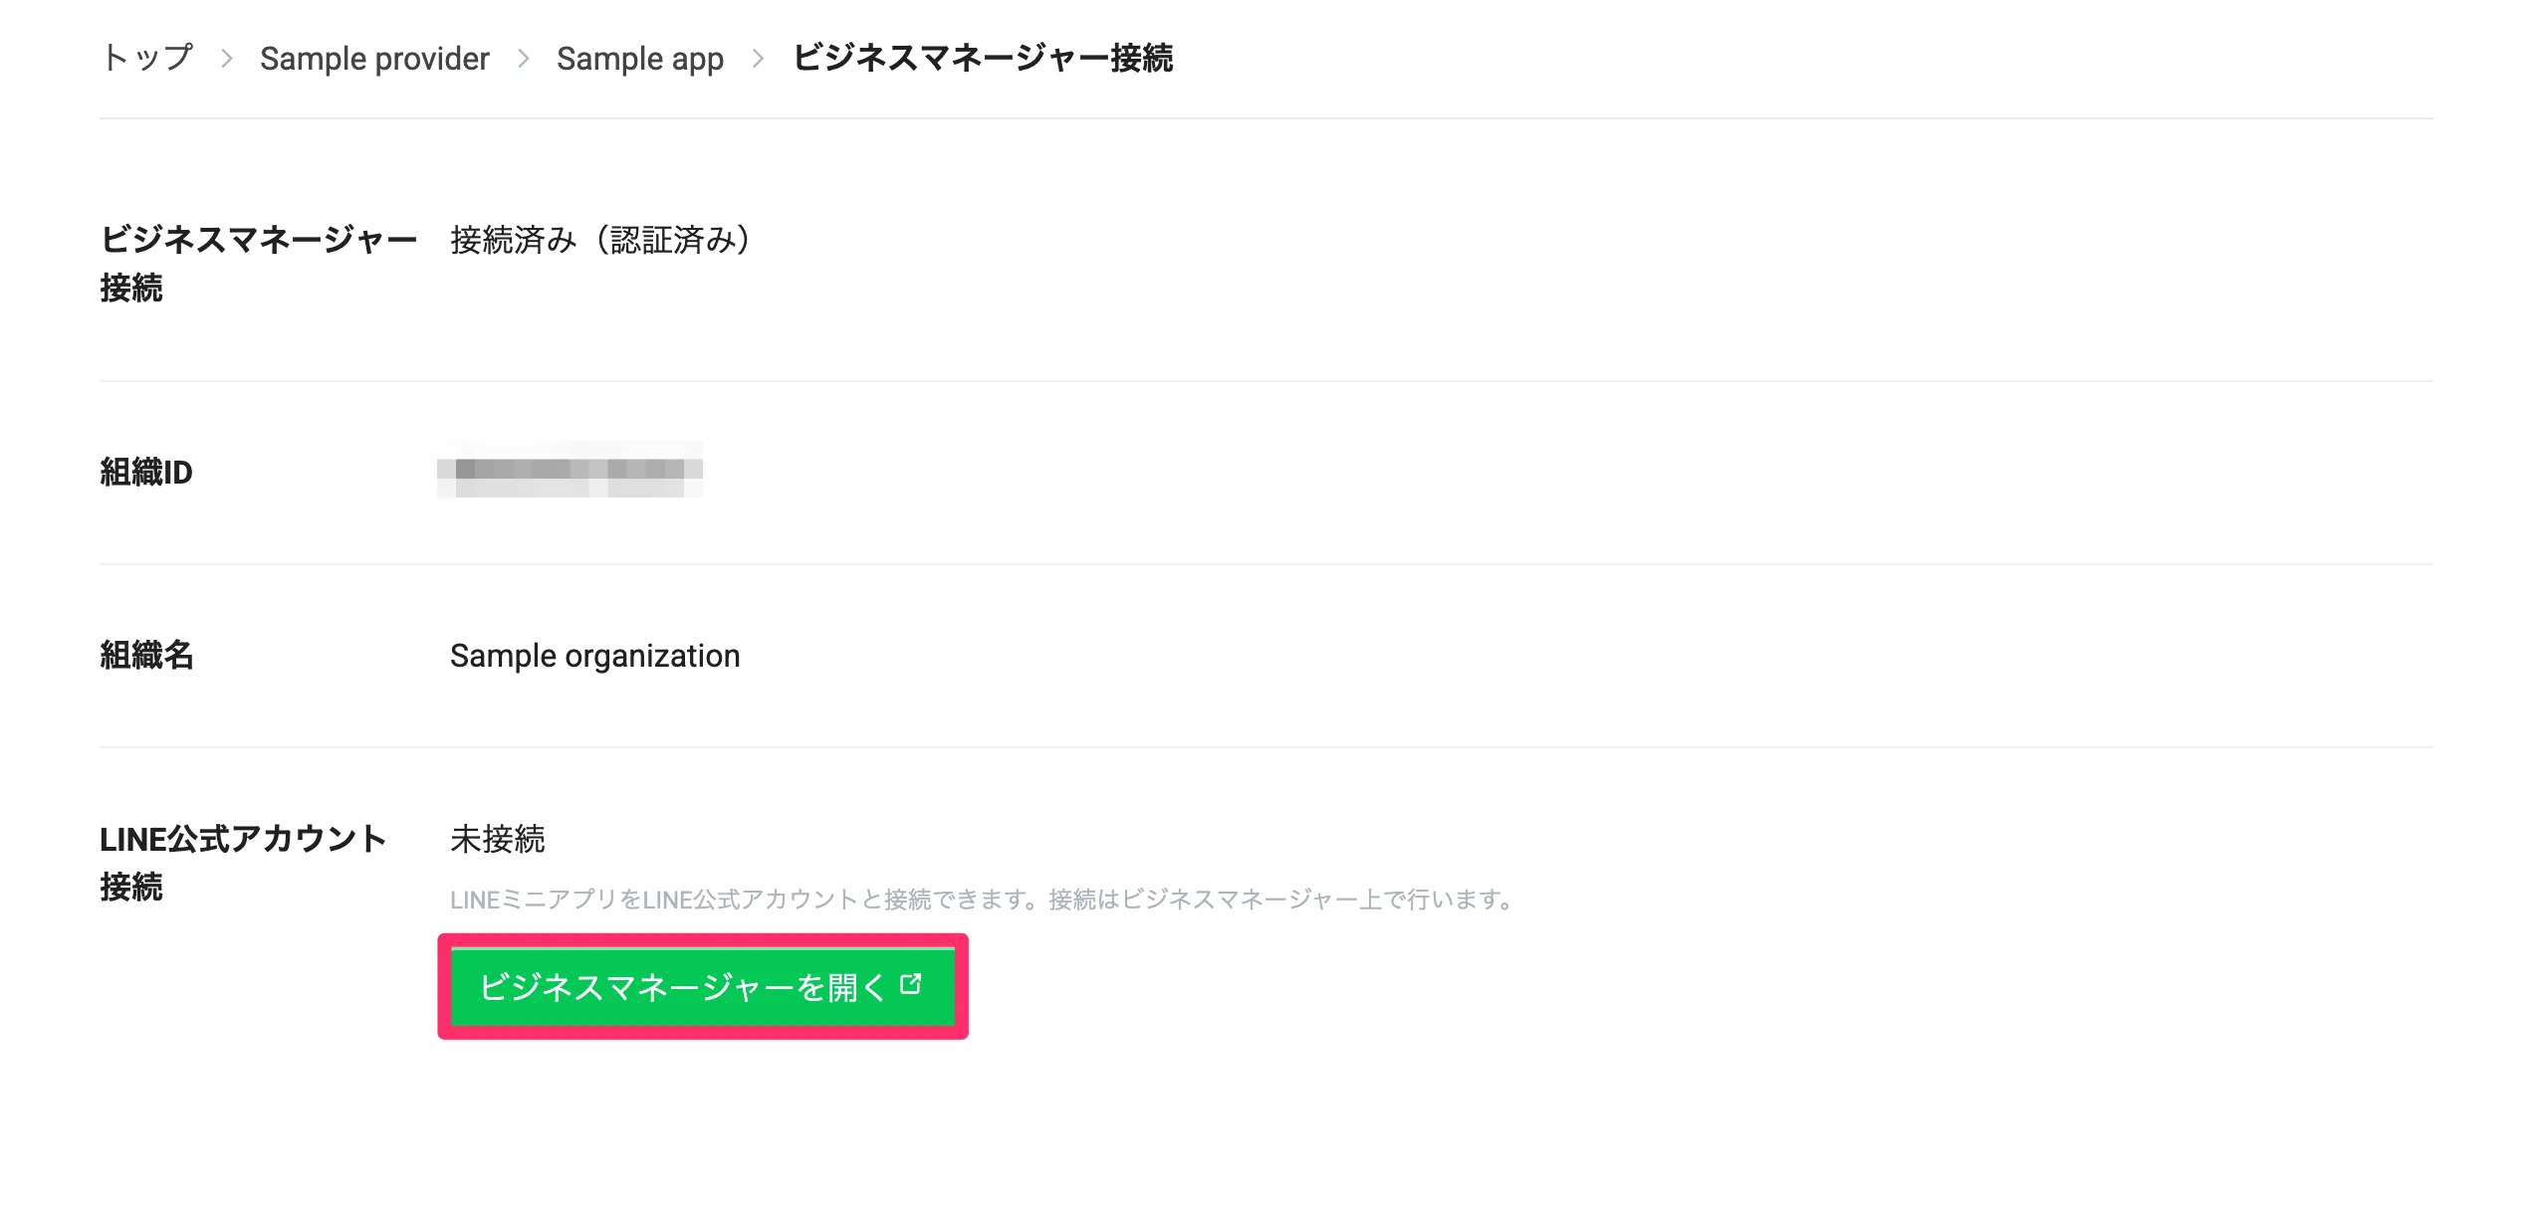Open the Sample provider breadcrumb link
Viewport: 2527px width, 1206px height.
(x=374, y=59)
